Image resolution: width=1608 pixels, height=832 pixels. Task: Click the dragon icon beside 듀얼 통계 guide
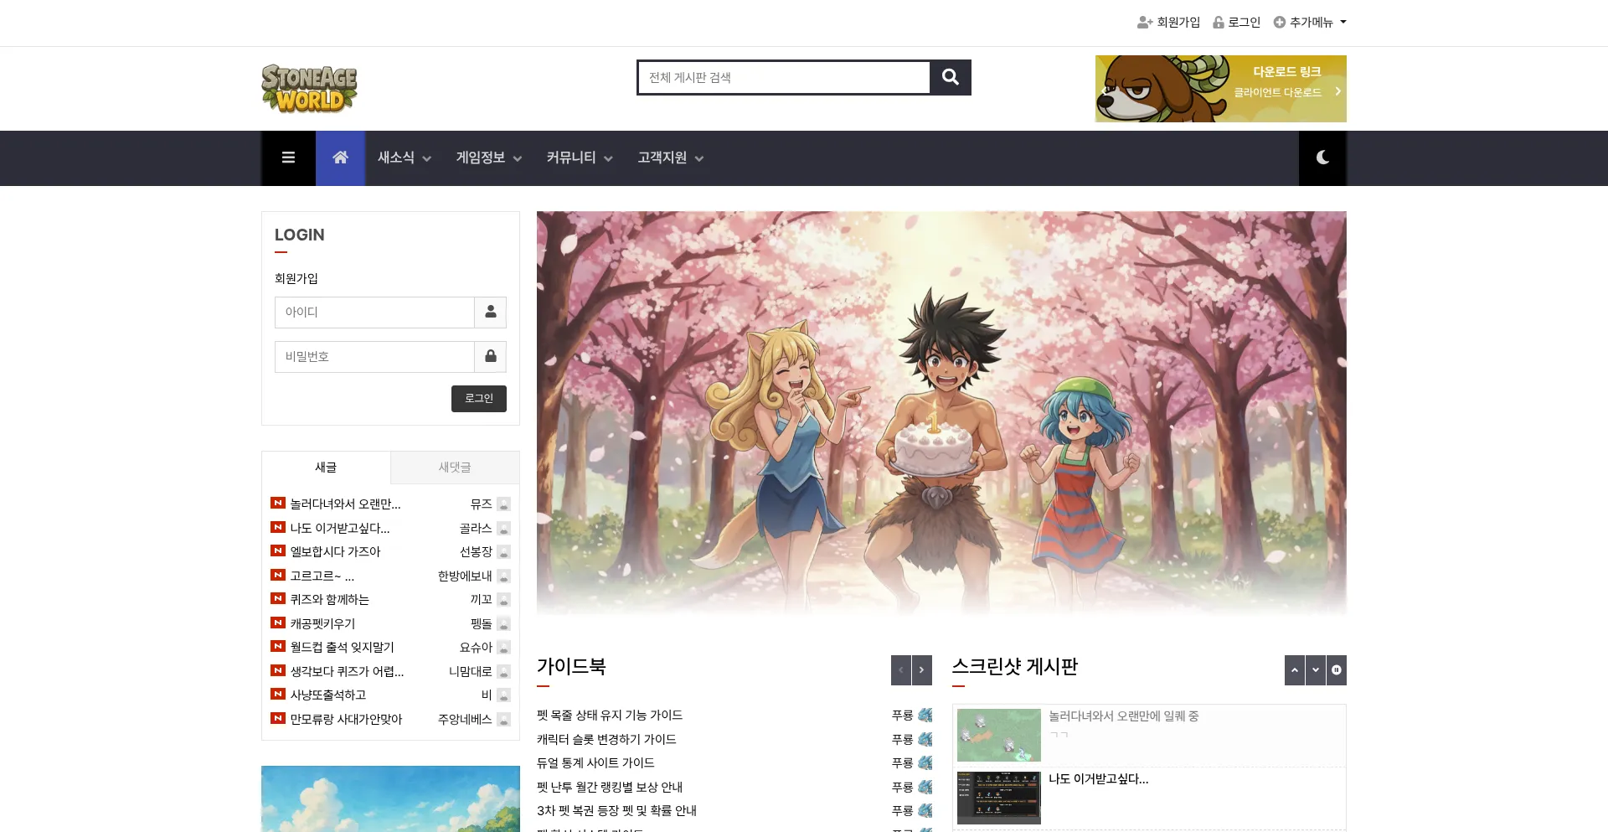tap(925, 762)
